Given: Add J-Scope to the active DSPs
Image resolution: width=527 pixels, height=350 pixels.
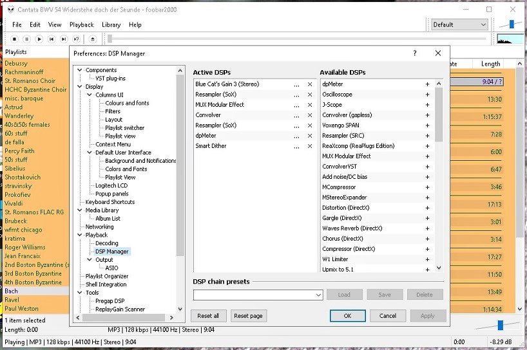Looking at the screenshot, I should point(428,105).
